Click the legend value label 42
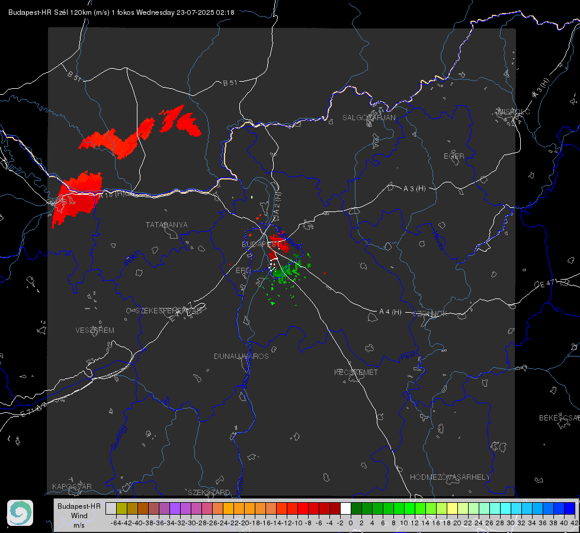Screen dimensions: 580x533 click(x=575, y=523)
